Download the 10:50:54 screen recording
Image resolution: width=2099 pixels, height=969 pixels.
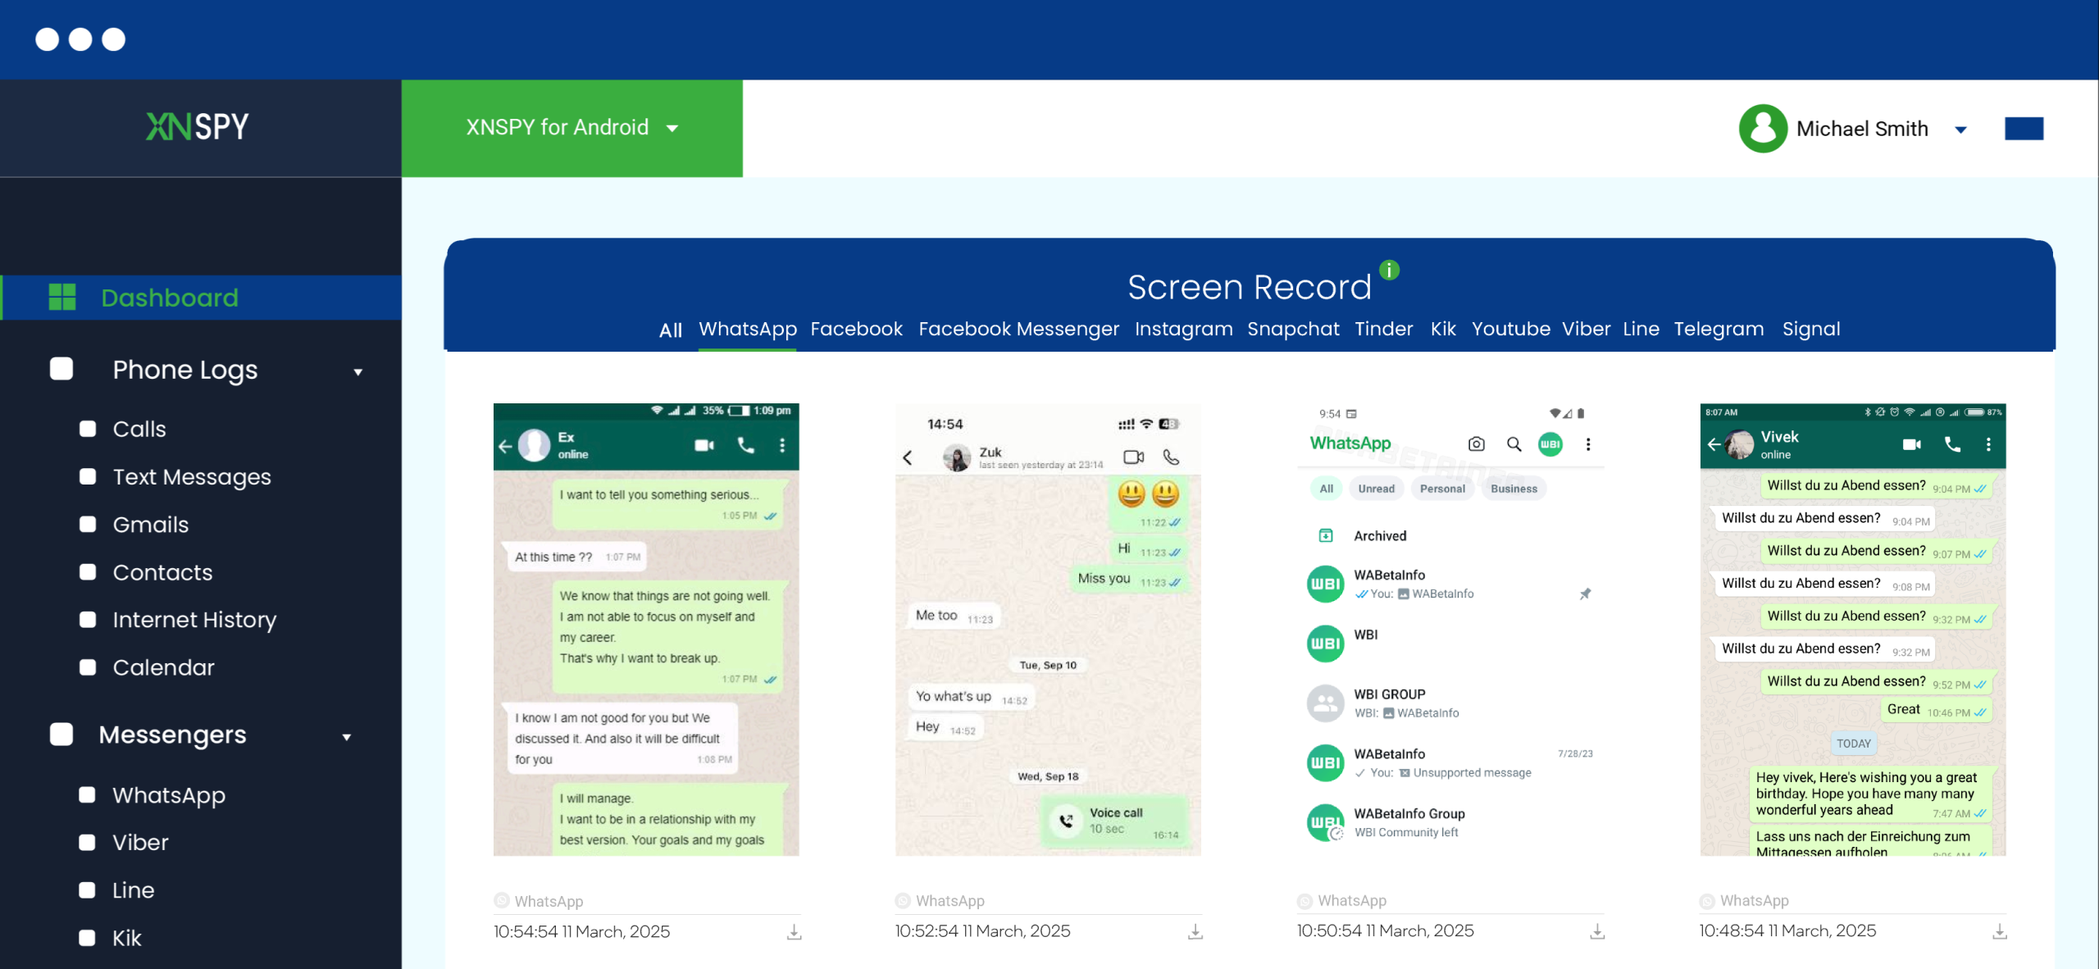tap(1597, 932)
